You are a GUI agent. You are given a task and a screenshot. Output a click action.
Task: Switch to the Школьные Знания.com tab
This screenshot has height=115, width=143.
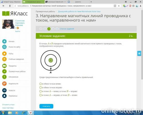(56, 2)
